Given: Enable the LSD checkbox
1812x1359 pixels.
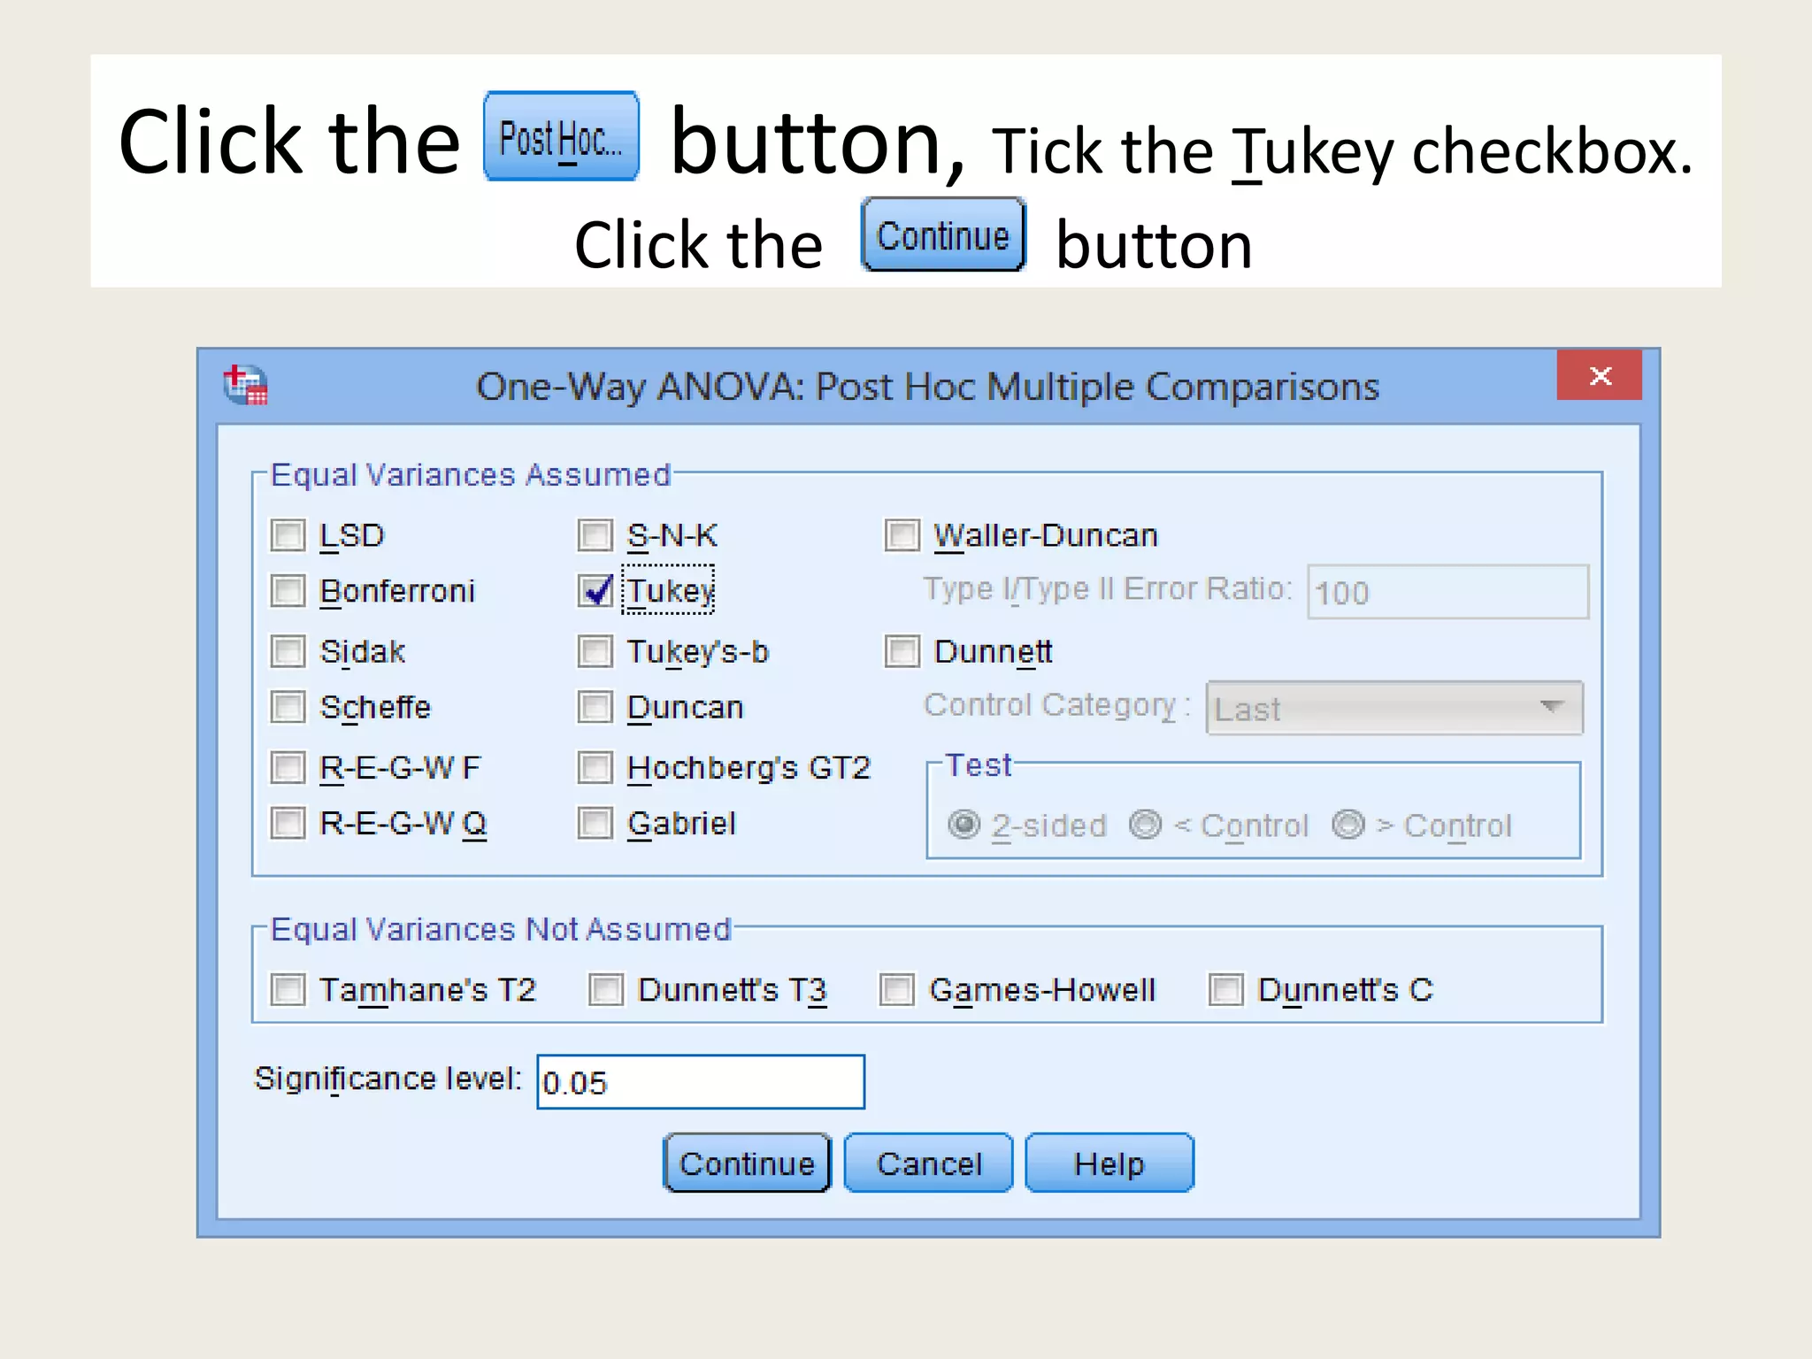Looking at the screenshot, I should (288, 535).
